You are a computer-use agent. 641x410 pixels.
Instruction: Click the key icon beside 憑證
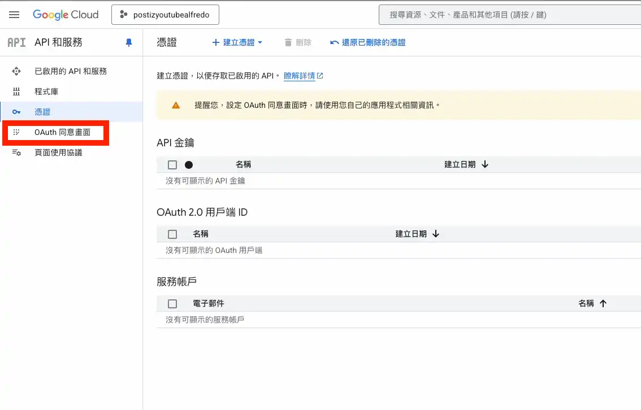click(x=16, y=112)
